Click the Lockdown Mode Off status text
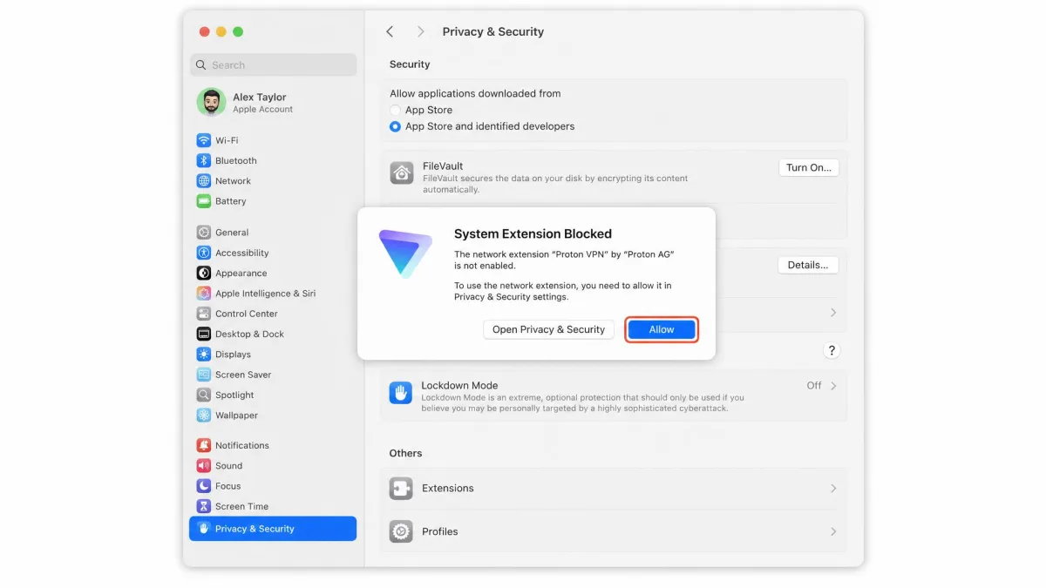This screenshot has height=588, width=1046. [x=814, y=386]
